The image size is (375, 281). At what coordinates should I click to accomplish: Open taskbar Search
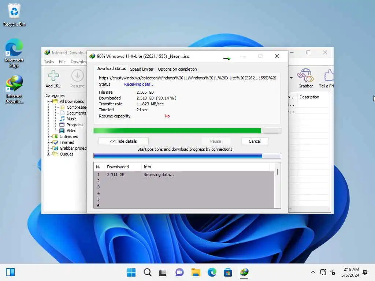tap(147, 272)
